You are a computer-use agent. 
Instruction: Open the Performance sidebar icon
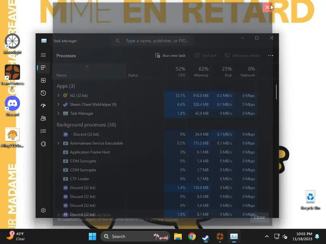point(43,80)
